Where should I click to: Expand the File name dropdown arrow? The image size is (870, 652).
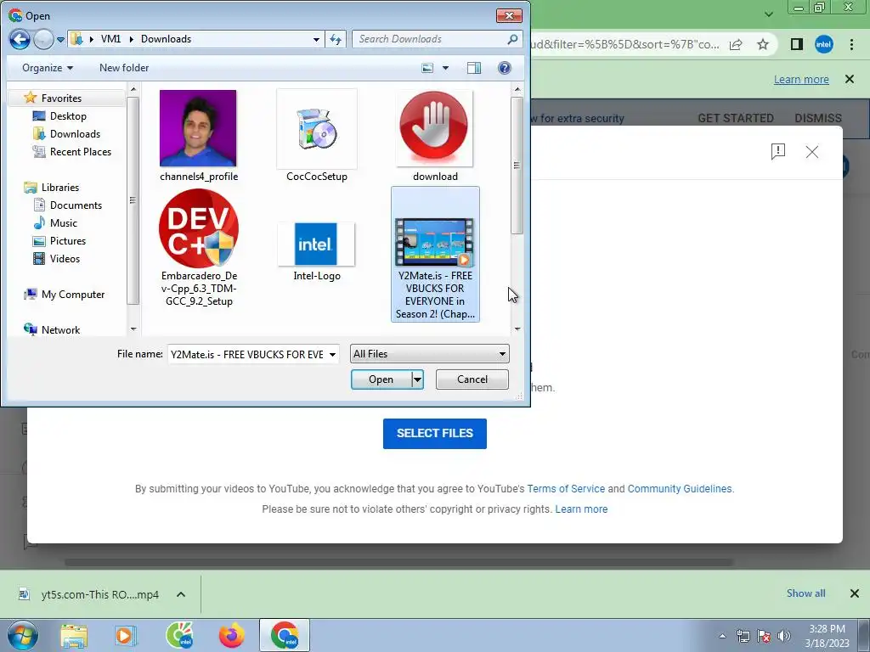(x=332, y=354)
